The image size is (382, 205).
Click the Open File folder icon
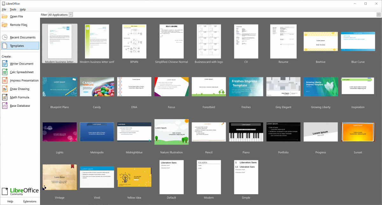click(5, 17)
